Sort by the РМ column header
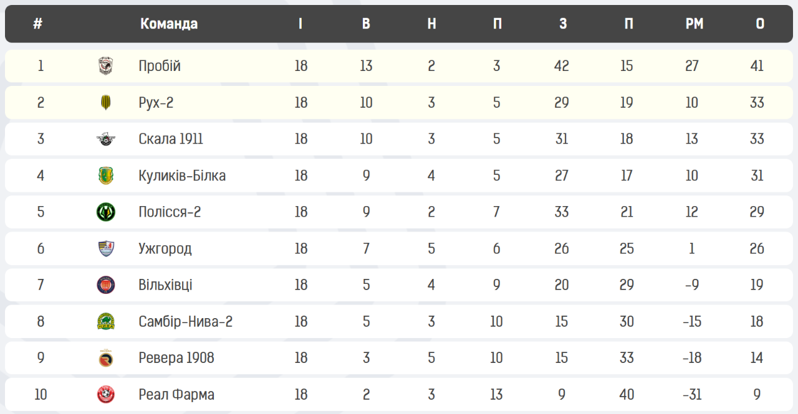798x414 pixels. point(695,24)
